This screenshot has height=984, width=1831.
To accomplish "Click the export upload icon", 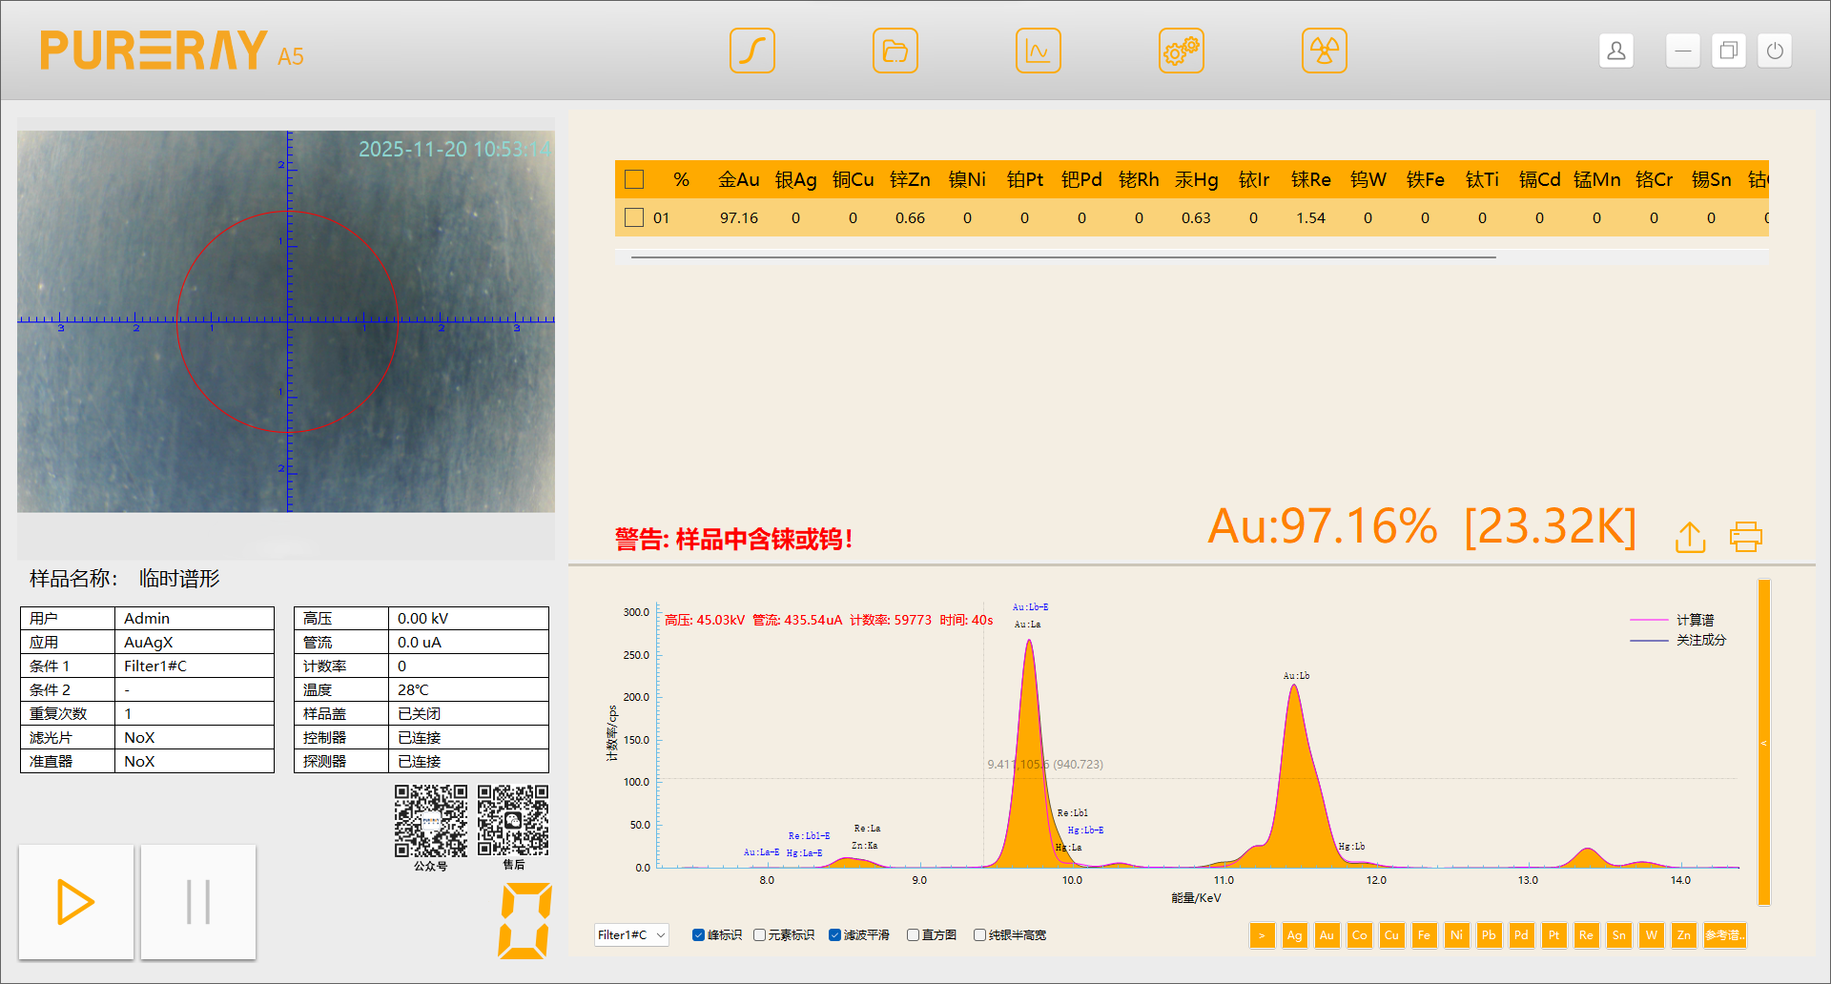I will (1690, 537).
